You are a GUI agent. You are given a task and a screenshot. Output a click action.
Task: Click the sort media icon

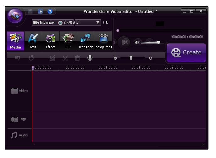pyautogui.click(x=106, y=23)
